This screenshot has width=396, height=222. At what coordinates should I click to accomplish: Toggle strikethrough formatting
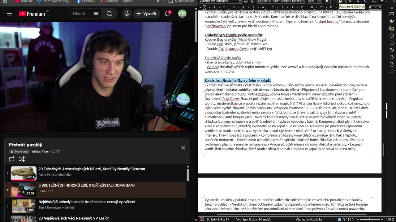[x=350, y=1]
